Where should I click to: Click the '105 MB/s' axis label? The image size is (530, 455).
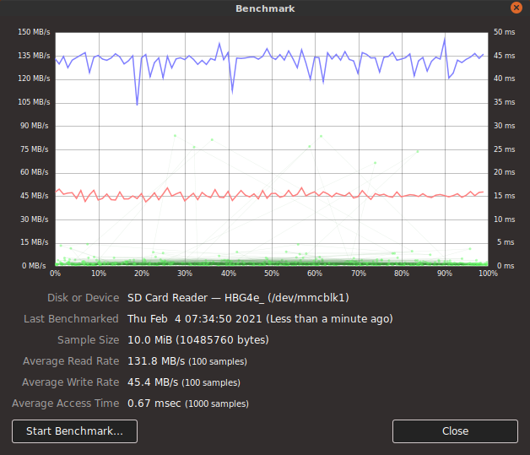34,102
